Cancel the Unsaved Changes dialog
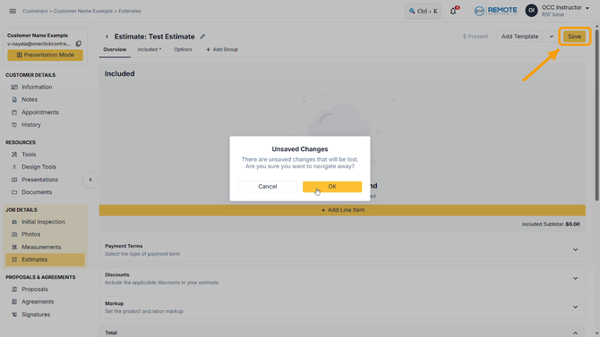The image size is (600, 337). [268, 187]
